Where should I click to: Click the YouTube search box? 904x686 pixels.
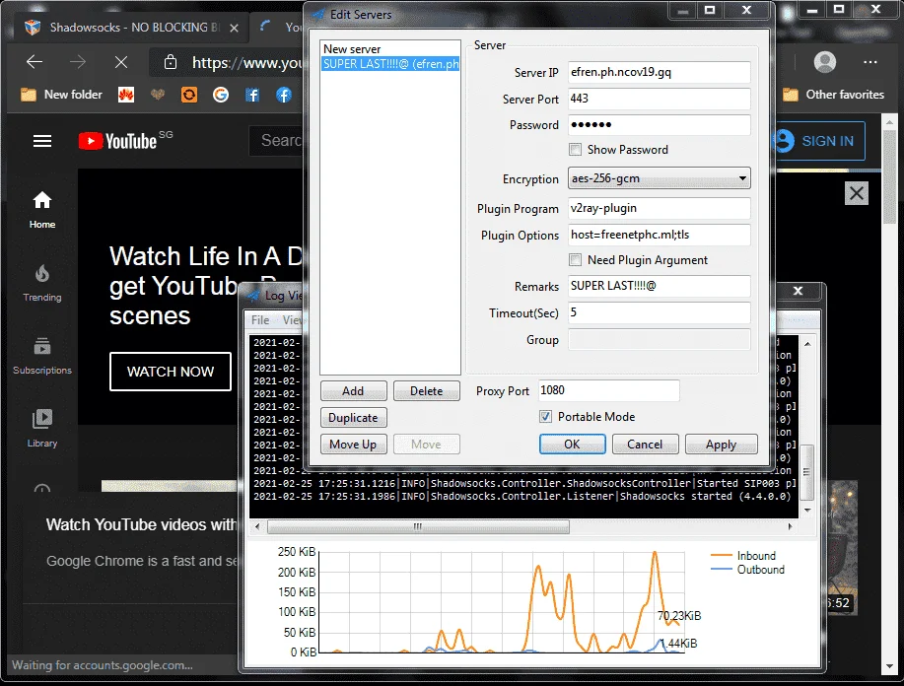coord(276,141)
